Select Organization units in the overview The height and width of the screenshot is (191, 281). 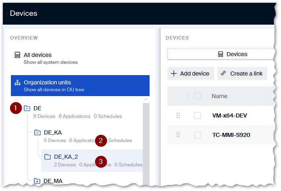click(80, 85)
